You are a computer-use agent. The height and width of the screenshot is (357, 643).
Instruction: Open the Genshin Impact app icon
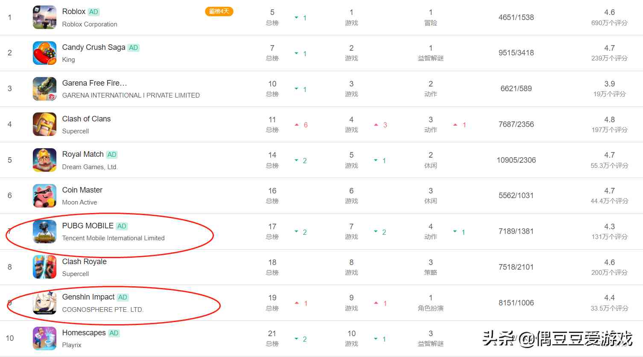tap(45, 303)
